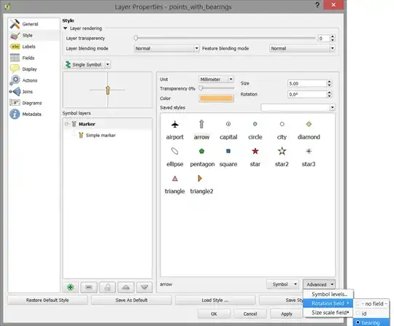The width and height of the screenshot is (394, 326).
Task: Open the Actions settings tab
Action: tap(34, 80)
